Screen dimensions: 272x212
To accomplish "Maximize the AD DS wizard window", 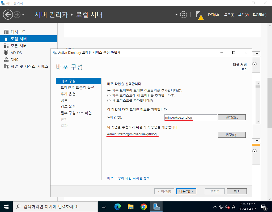I will (234, 53).
